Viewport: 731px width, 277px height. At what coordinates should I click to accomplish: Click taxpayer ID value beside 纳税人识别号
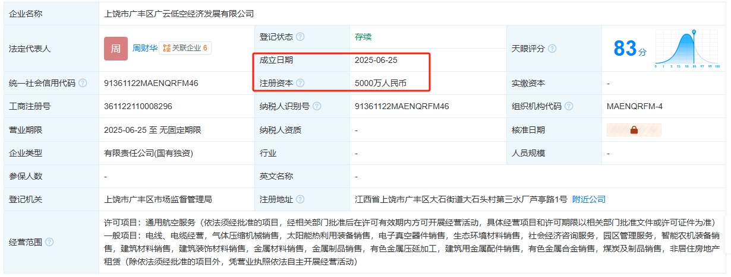[x=402, y=106]
